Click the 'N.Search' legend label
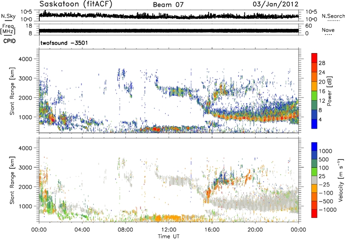 click(333, 16)
